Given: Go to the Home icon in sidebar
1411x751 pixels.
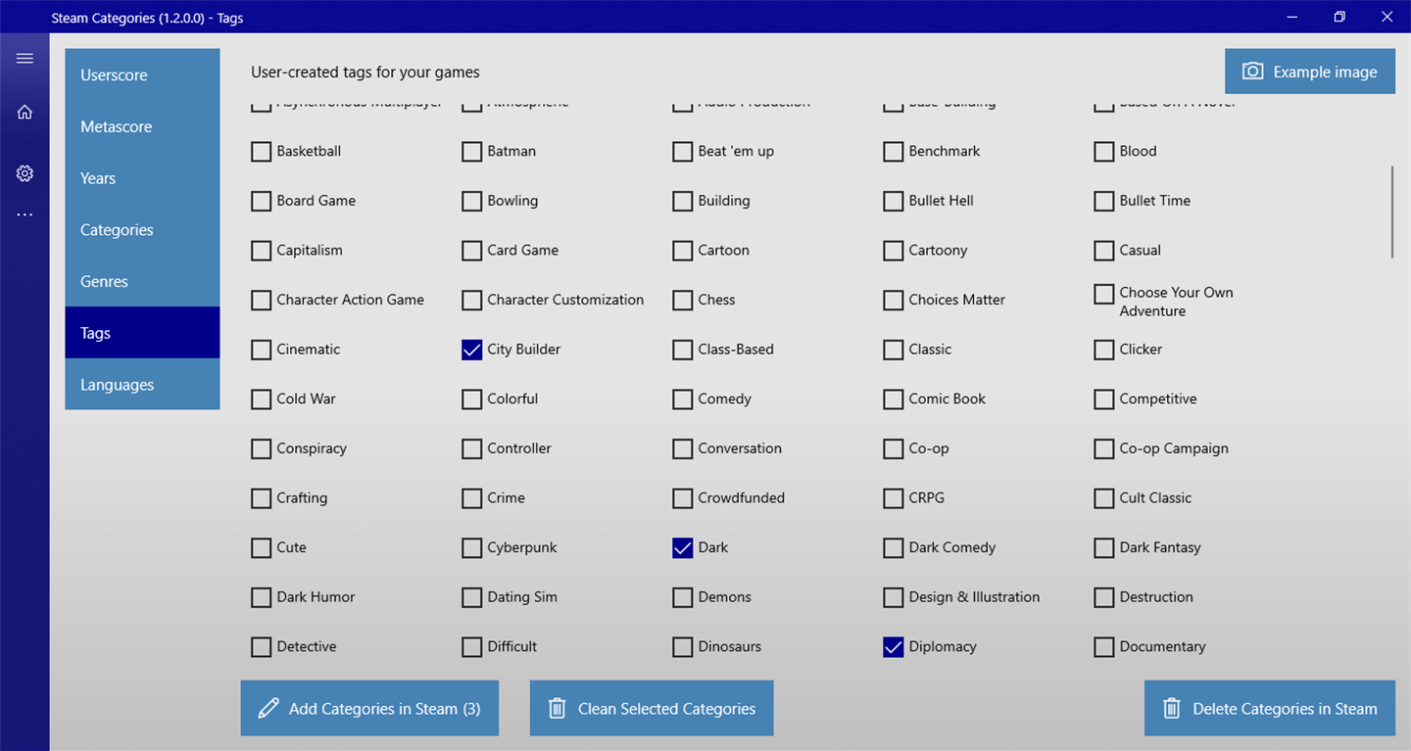Looking at the screenshot, I should pos(24,113).
